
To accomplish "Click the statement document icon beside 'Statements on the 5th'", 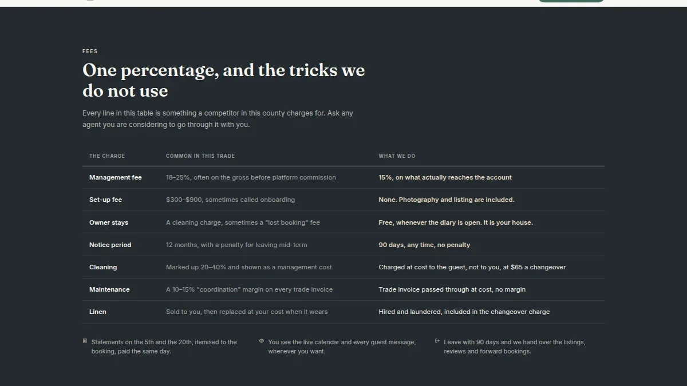I will click(x=85, y=341).
